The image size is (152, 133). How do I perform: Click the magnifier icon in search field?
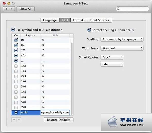pyautogui.click(x=119, y=9)
